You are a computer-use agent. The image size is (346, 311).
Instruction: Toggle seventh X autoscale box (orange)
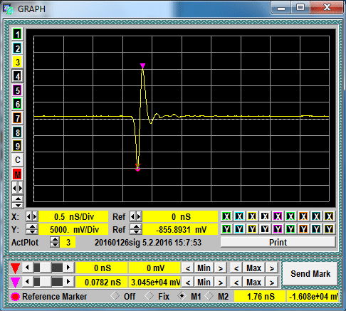[303, 216]
